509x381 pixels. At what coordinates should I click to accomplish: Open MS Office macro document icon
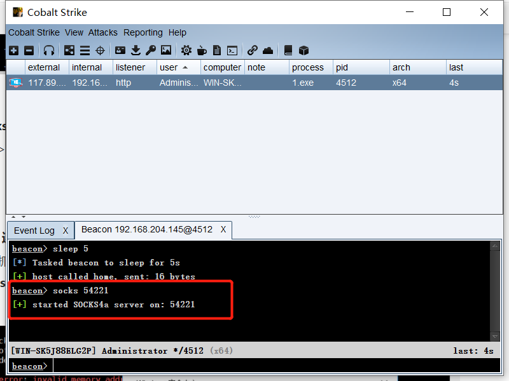coord(217,51)
